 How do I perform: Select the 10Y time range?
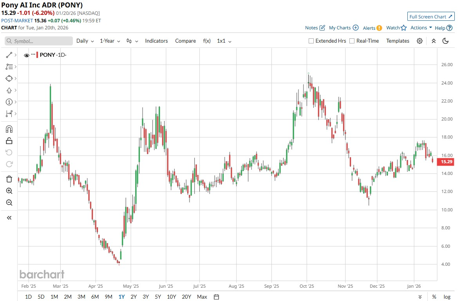click(x=172, y=297)
